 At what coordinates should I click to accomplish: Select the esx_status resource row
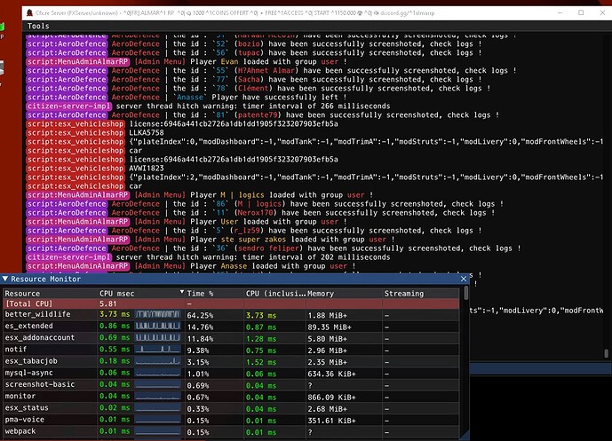232,408
